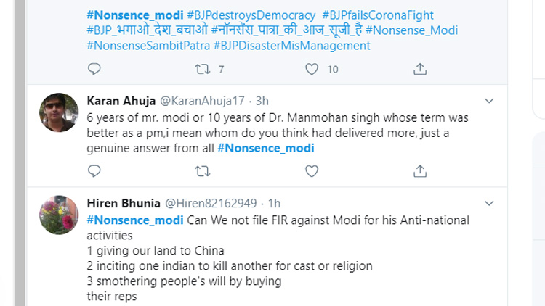
Task: Share the top tweet
Action: coord(420,69)
